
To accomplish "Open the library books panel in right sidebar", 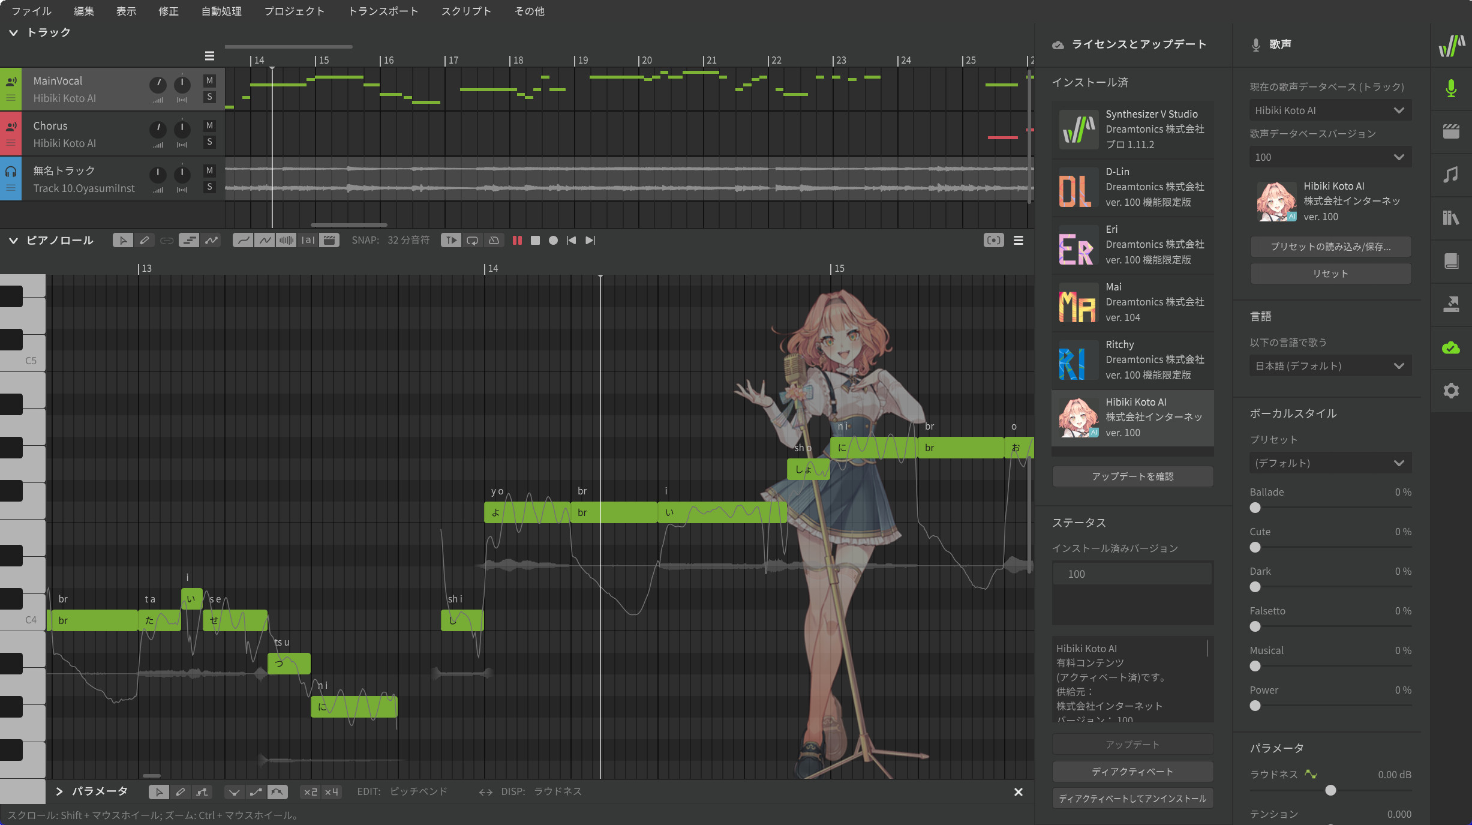I will pos(1451,217).
